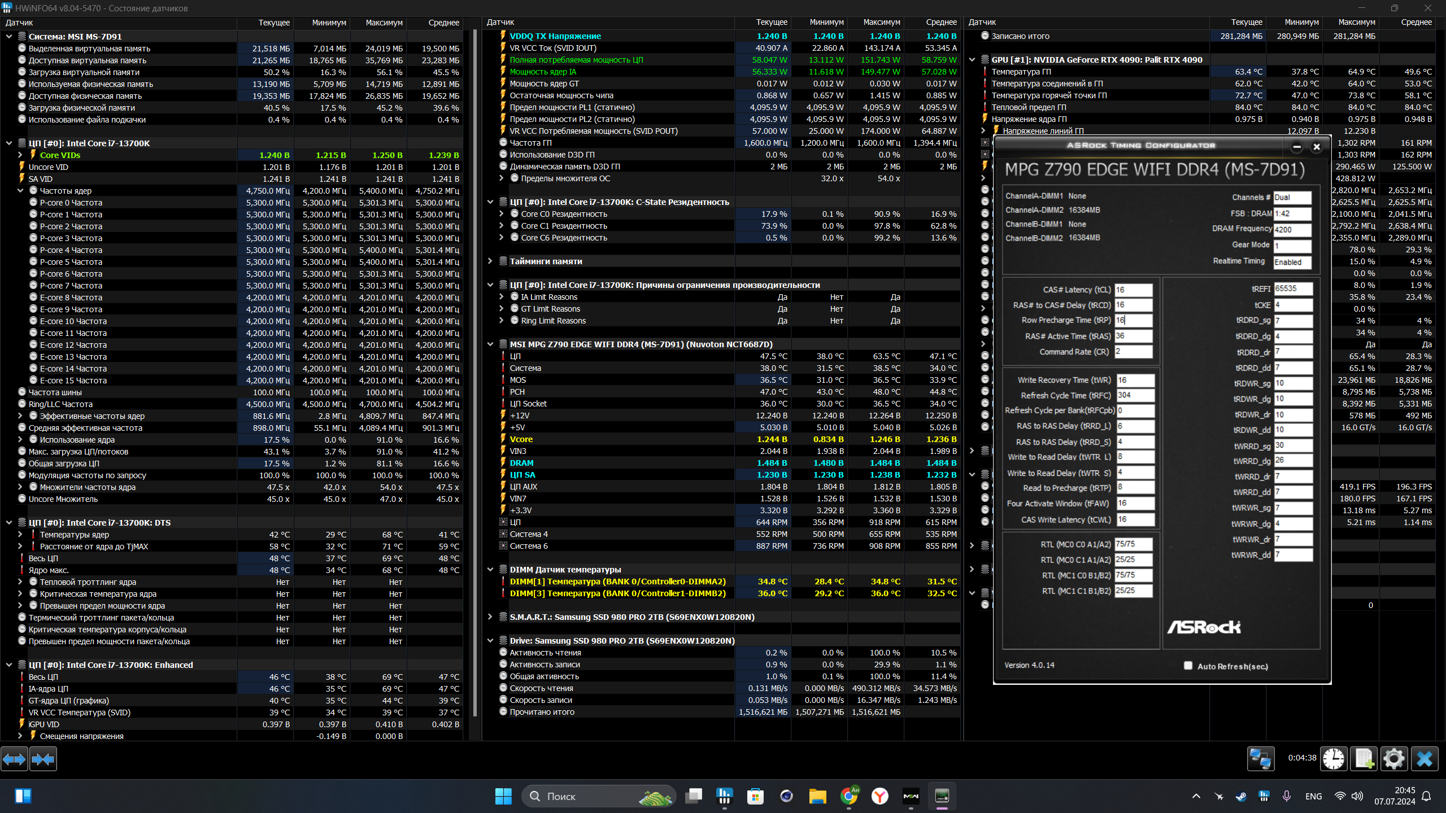Minimize the ASRock Timing Configurator window
This screenshot has width=1446, height=813.
tap(1297, 147)
